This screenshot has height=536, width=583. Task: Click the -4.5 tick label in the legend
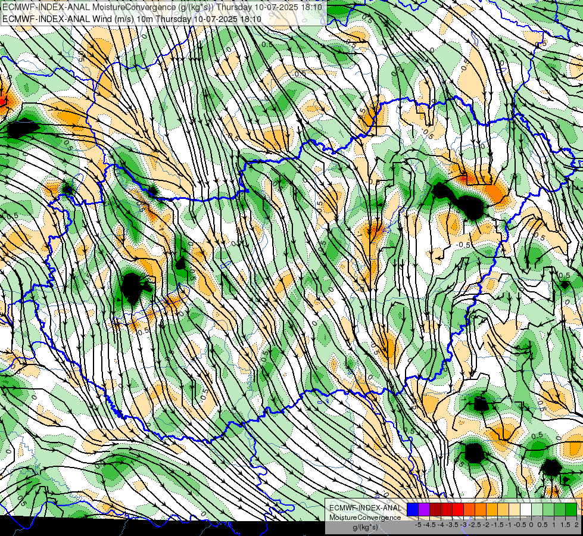click(429, 525)
